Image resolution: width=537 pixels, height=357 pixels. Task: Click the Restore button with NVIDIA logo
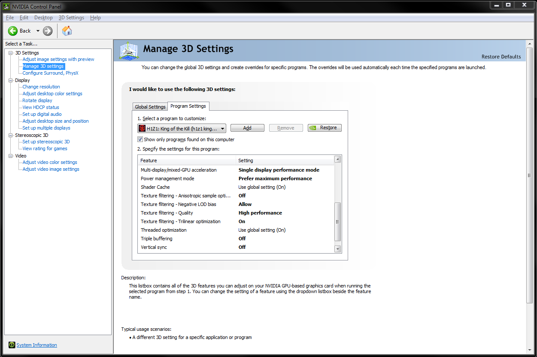(325, 128)
